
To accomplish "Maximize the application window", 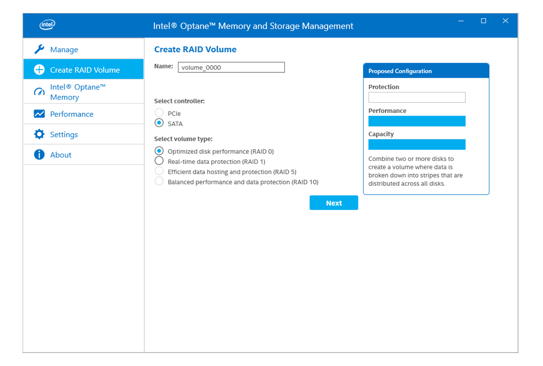I will [484, 21].
